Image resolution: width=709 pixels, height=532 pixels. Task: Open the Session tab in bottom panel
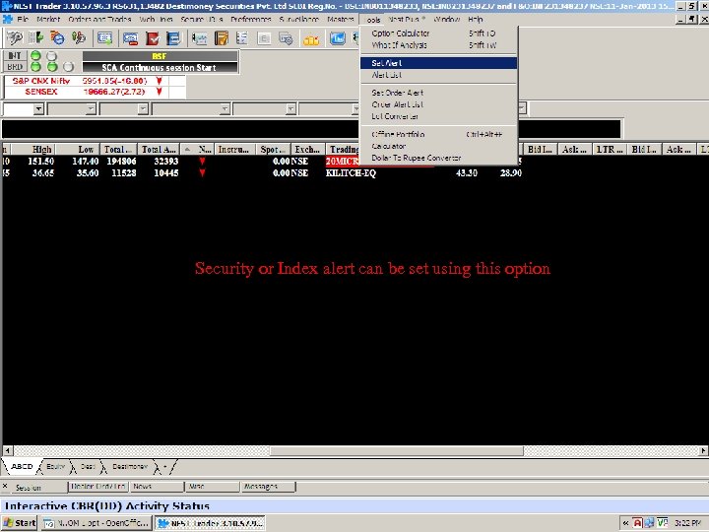tap(38, 488)
